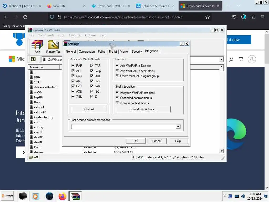This screenshot has height=202, width=269.
Task: Click the Microsoft search magnifier icon
Action: pos(231,59)
